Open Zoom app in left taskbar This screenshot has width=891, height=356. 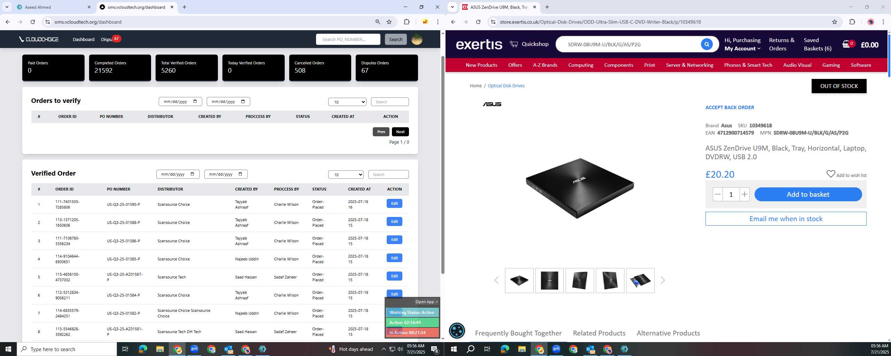point(194,349)
